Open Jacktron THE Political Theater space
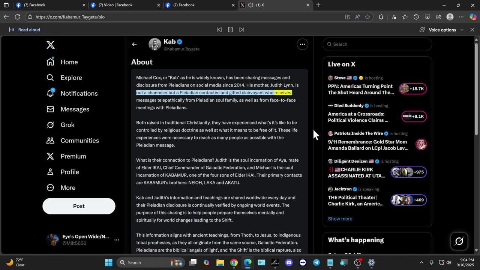This screenshot has width=480, height=270. (377, 197)
